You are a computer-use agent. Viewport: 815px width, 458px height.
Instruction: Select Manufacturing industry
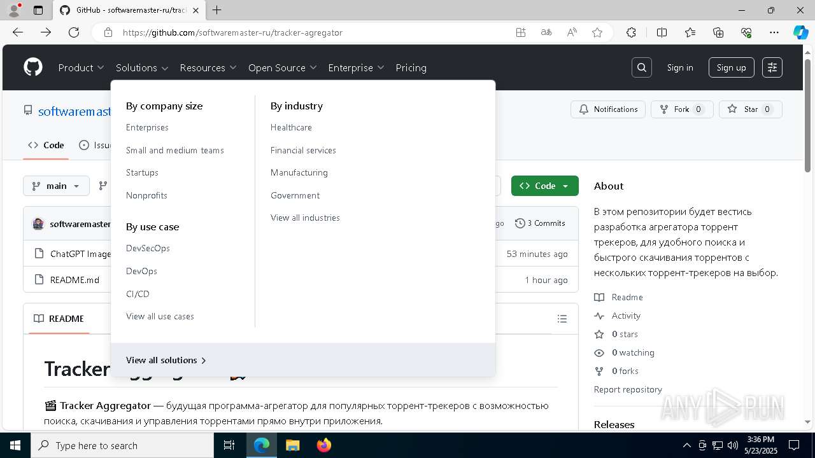(x=299, y=172)
